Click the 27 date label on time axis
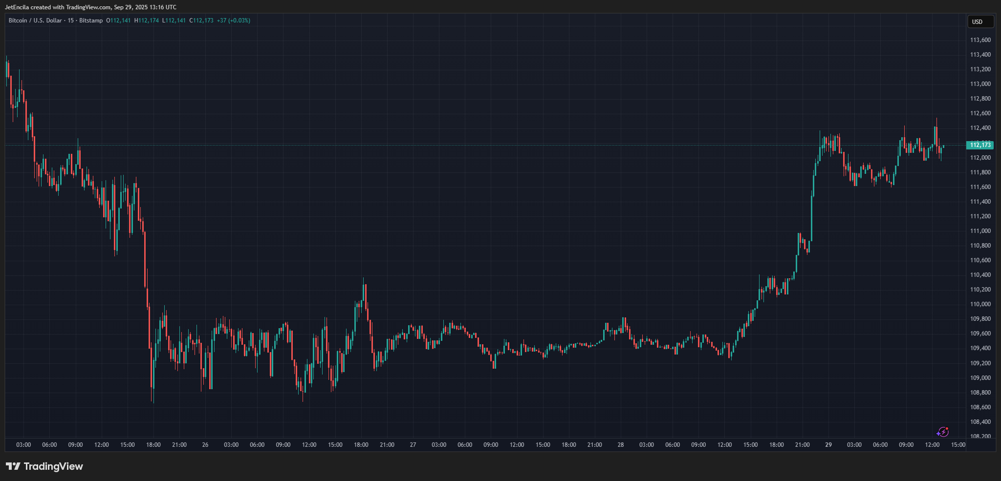 (x=413, y=445)
